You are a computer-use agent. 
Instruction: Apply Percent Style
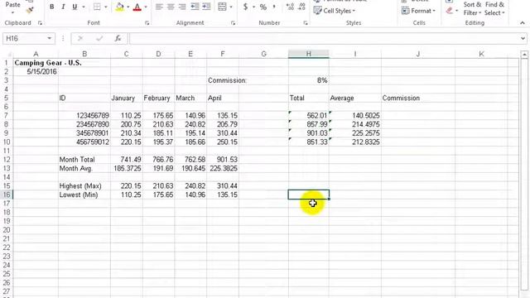pyautogui.click(x=263, y=7)
